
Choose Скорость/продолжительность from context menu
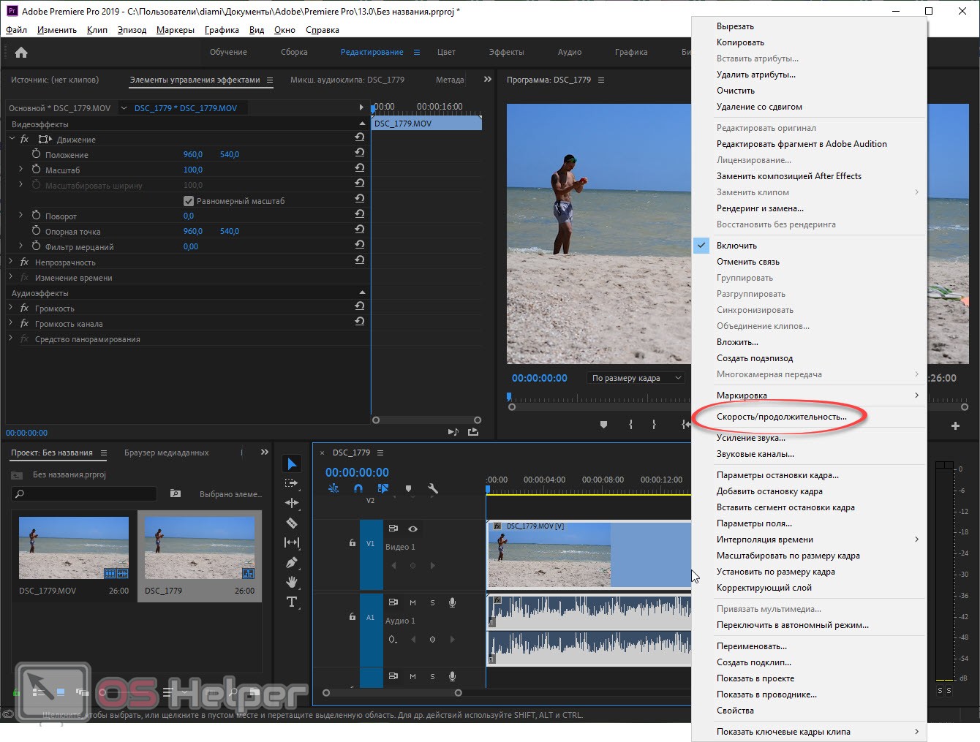pos(781,417)
